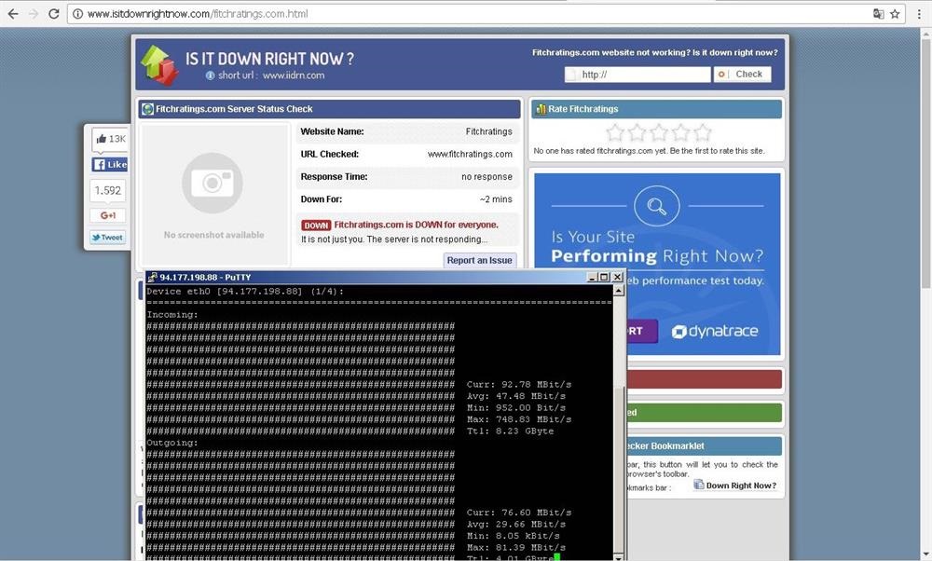Click the 'Max: 748.83 MBit/s' line in PuTTY
Image resolution: width=932 pixels, height=561 pixels.
[x=519, y=419]
